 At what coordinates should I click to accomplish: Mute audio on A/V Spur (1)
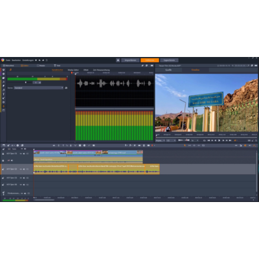pos(24,153)
